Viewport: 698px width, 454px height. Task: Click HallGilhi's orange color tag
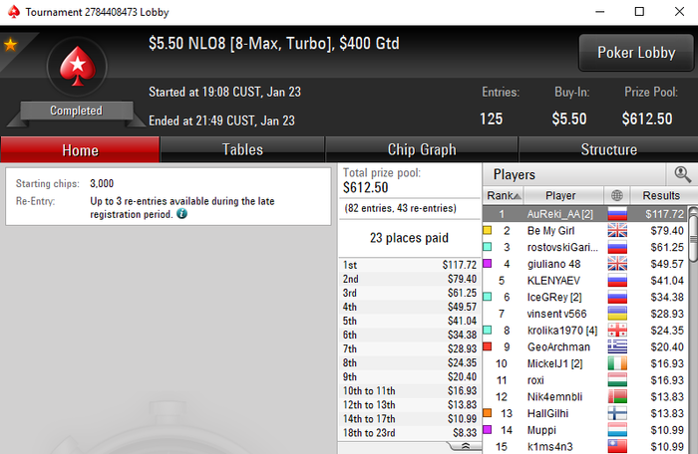(x=488, y=412)
